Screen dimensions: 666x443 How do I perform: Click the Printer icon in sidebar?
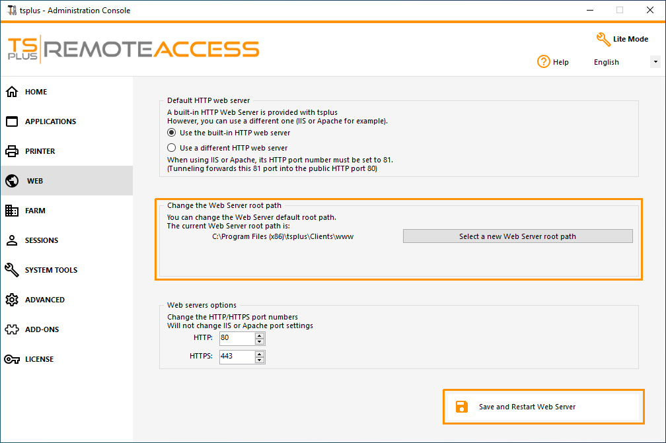[x=12, y=151]
